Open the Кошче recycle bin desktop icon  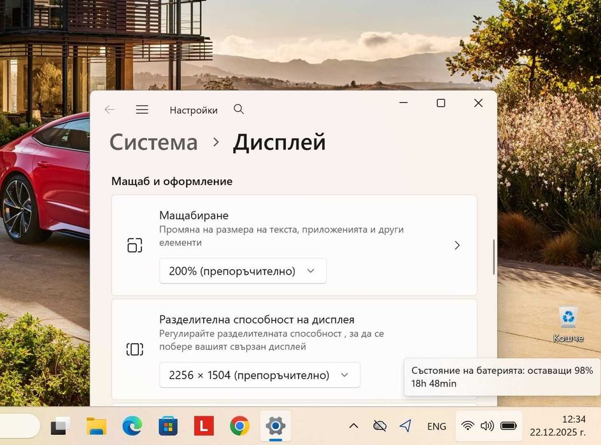pos(568,324)
